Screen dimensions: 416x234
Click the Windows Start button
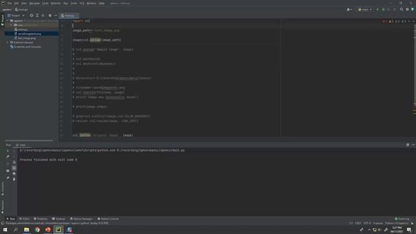pyautogui.click(x=5, y=229)
